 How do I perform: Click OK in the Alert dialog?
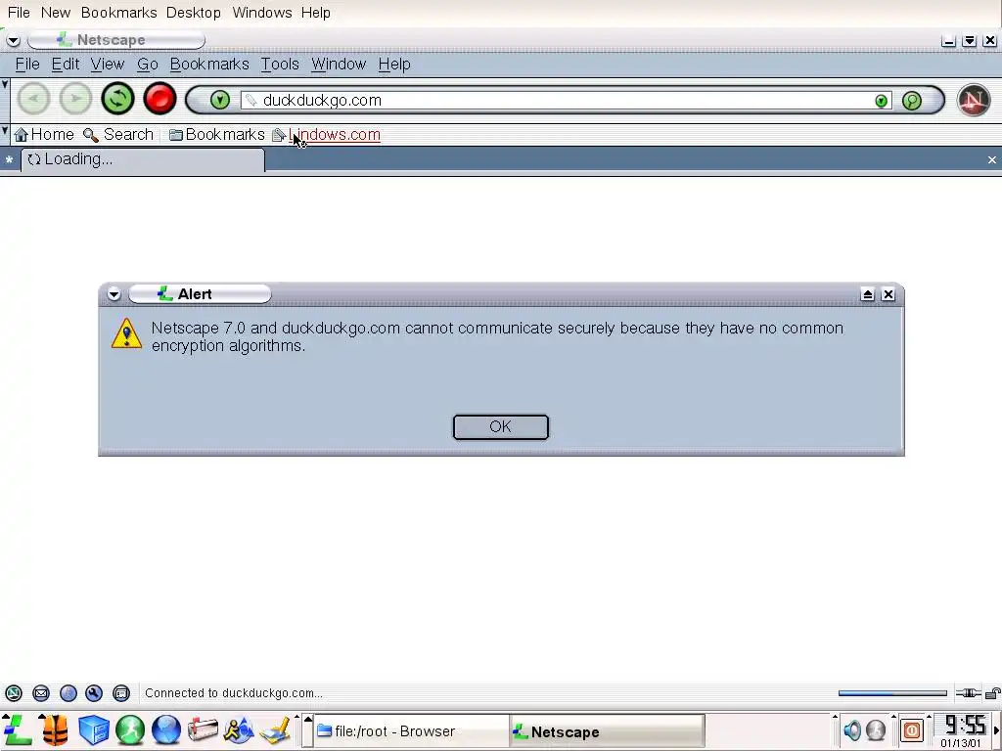[x=500, y=427]
